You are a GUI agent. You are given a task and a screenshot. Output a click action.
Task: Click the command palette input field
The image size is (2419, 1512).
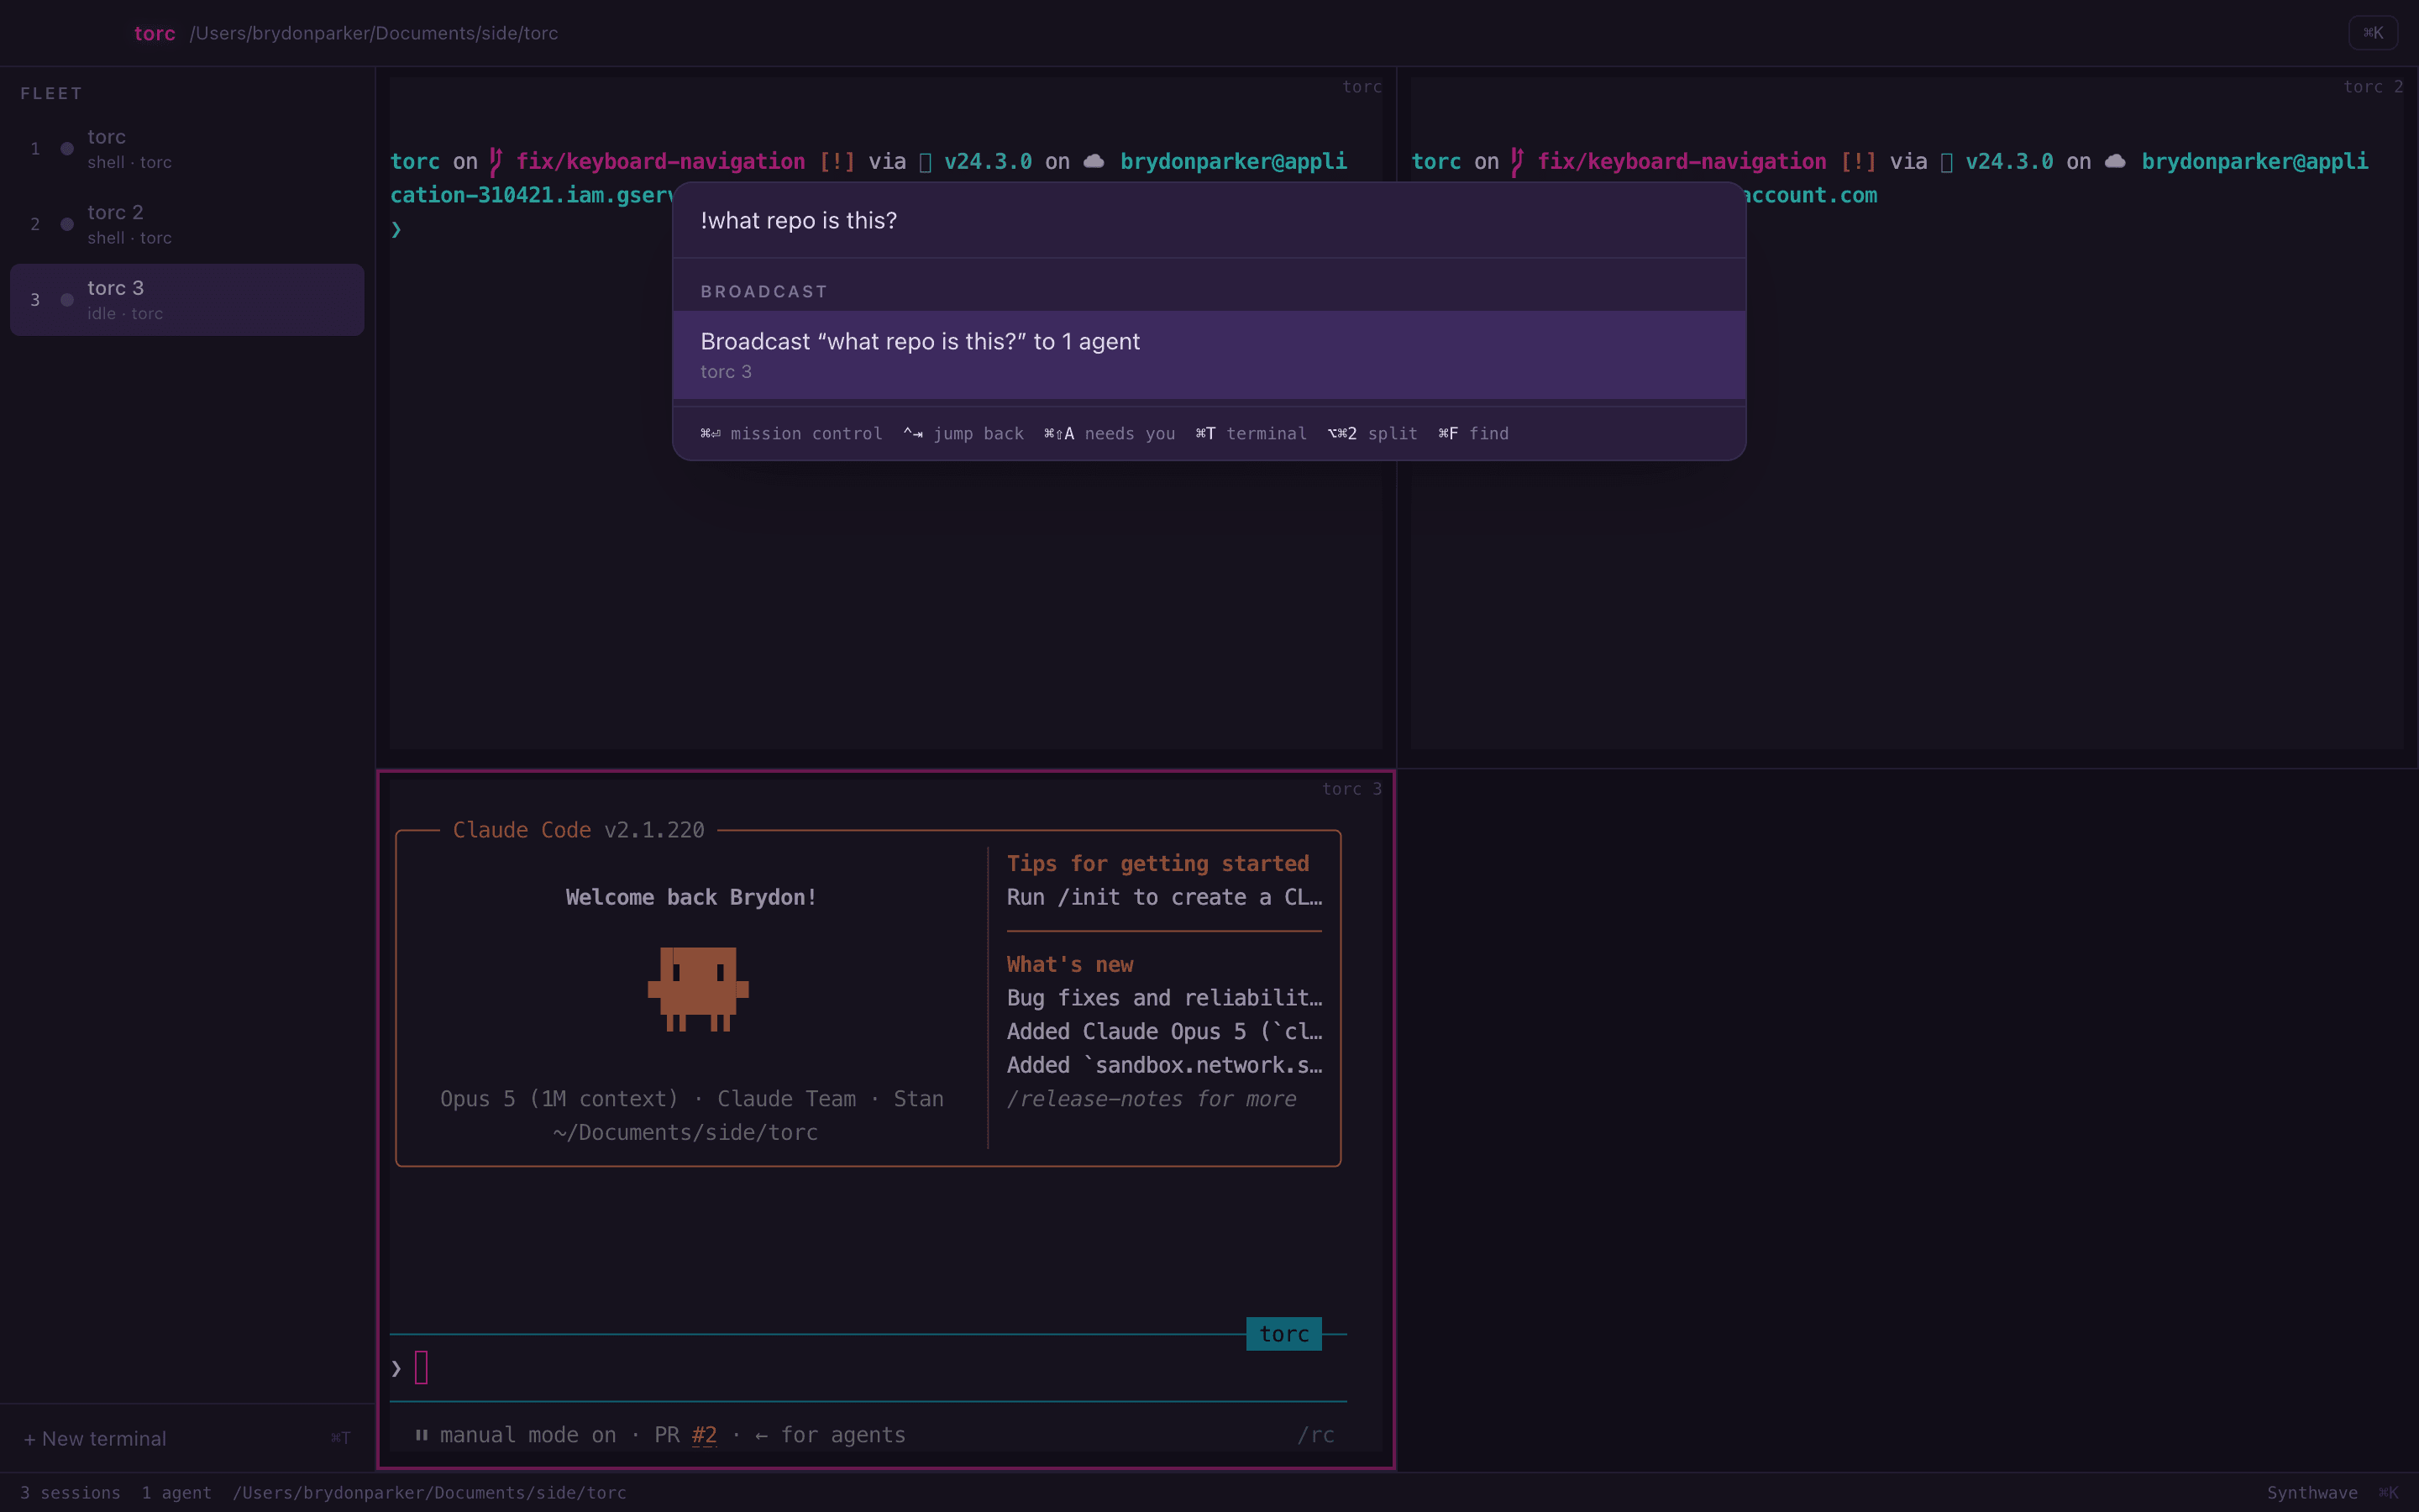click(1209, 220)
